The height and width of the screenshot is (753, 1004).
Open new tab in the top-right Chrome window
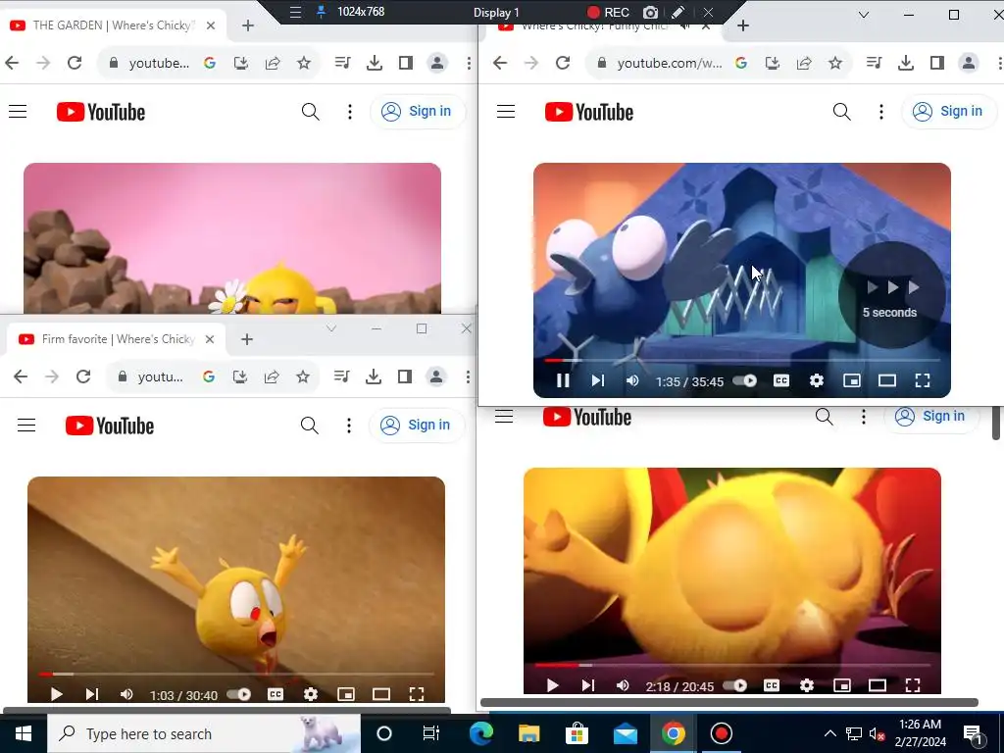(743, 25)
